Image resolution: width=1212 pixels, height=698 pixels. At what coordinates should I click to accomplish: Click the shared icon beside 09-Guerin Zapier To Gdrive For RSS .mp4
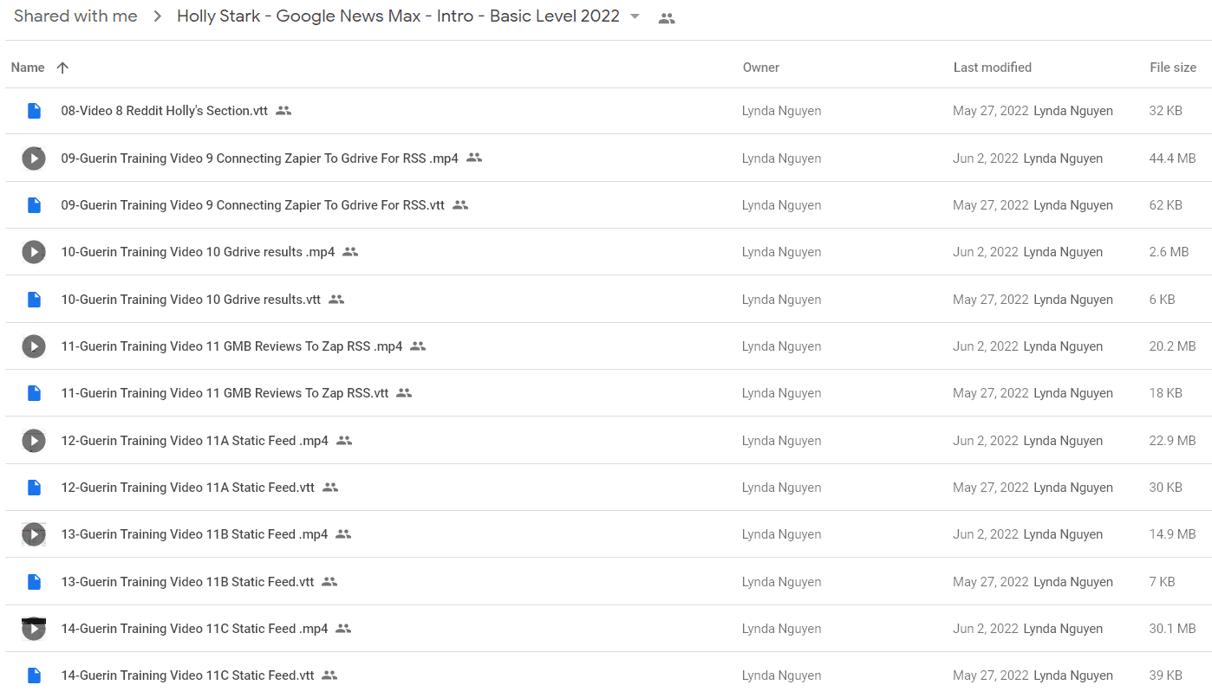pos(474,158)
